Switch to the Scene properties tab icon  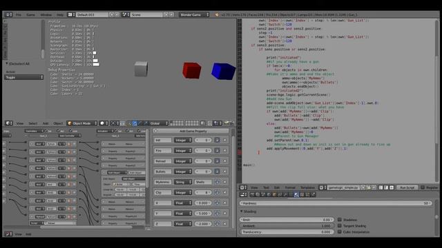tap(263, 194)
